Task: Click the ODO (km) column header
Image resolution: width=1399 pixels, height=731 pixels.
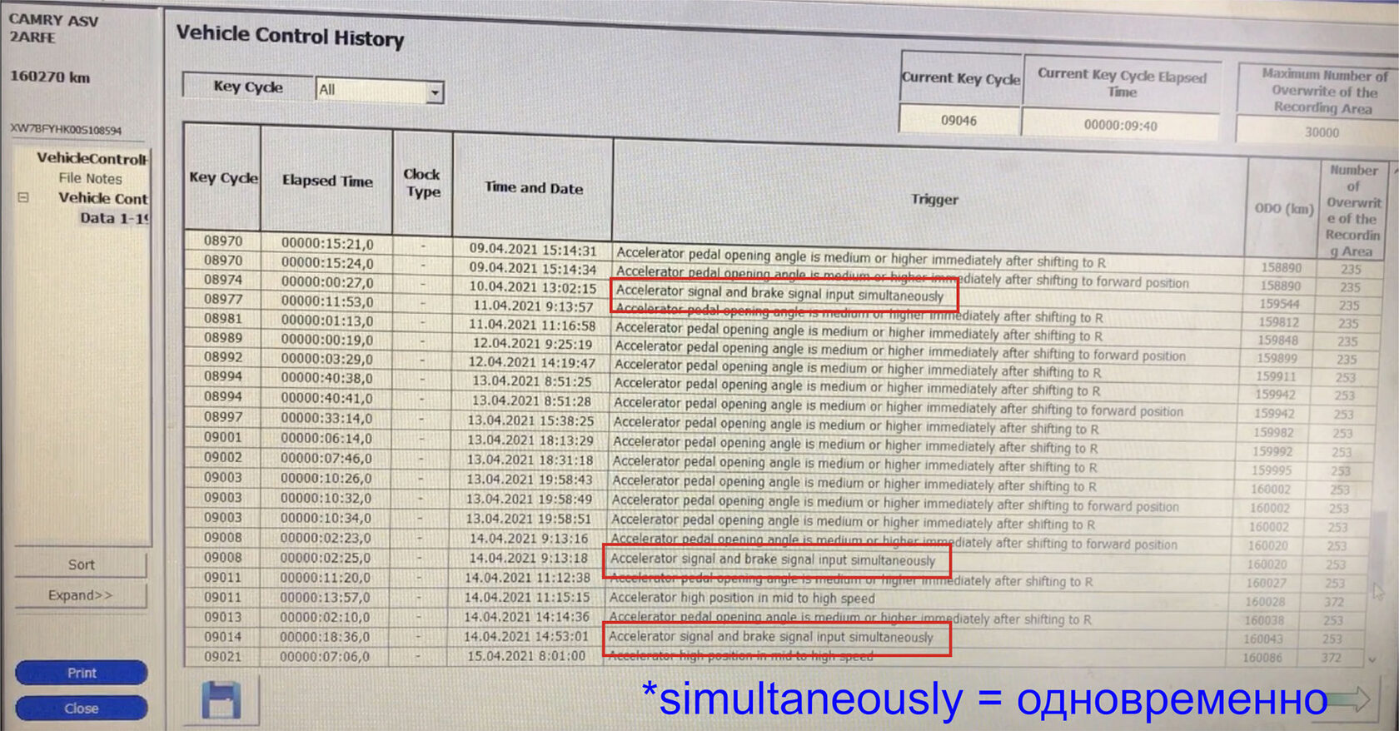Action: point(1283,208)
